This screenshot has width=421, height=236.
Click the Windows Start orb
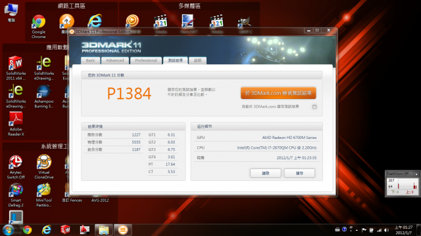coord(8,230)
